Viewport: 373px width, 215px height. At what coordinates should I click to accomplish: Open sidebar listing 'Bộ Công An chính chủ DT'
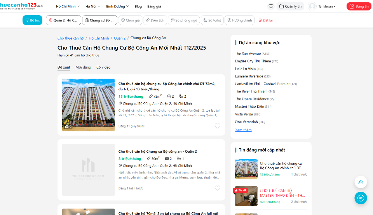tap(282, 166)
